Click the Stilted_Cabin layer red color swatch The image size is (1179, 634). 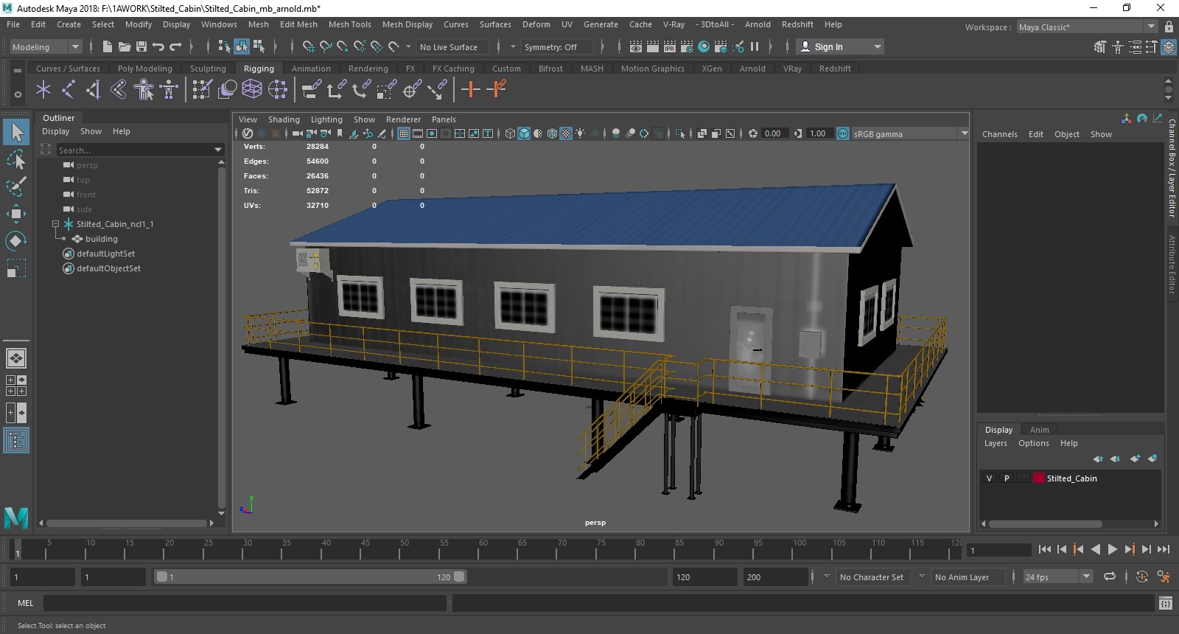(1039, 478)
